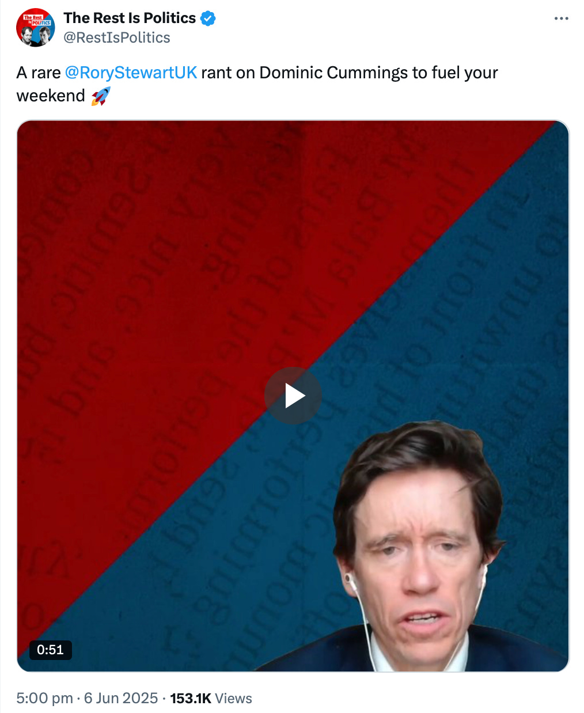The image size is (584, 713).
Task: Open the @RoryStewartUK mention link
Action: [x=131, y=73]
